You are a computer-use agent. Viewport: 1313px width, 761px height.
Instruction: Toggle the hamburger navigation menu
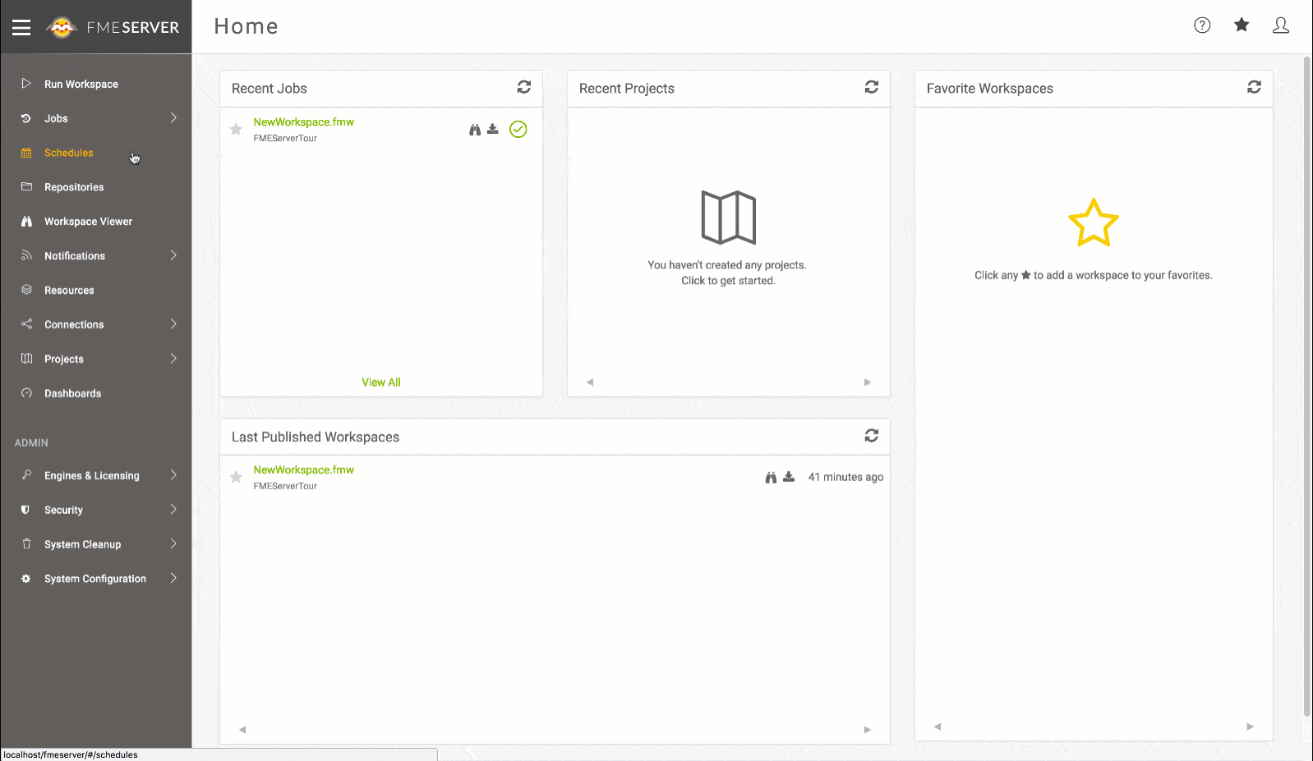pos(21,27)
